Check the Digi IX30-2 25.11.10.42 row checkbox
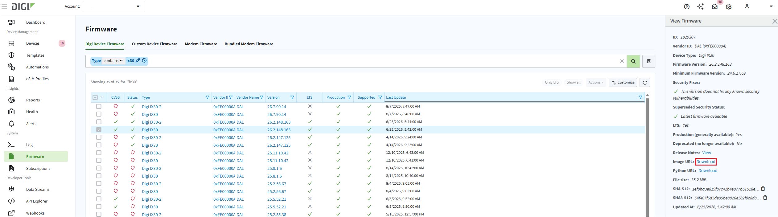 (x=99, y=153)
